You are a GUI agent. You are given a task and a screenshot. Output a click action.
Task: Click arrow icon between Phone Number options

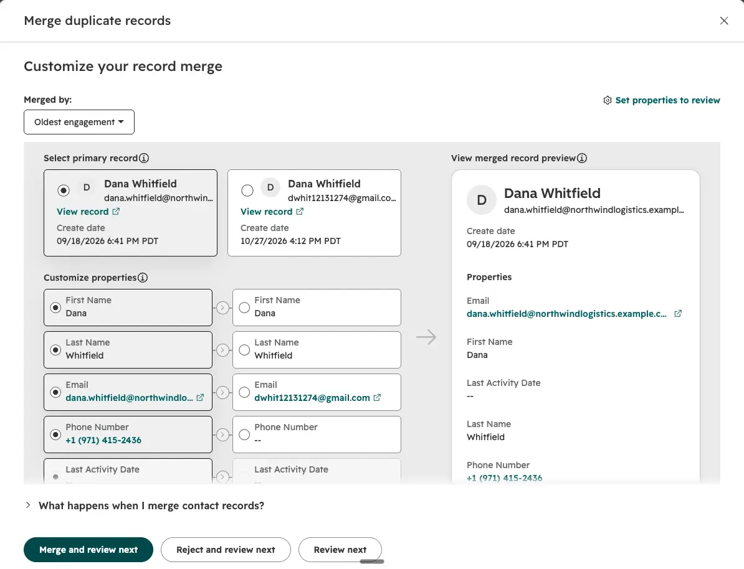(x=222, y=435)
